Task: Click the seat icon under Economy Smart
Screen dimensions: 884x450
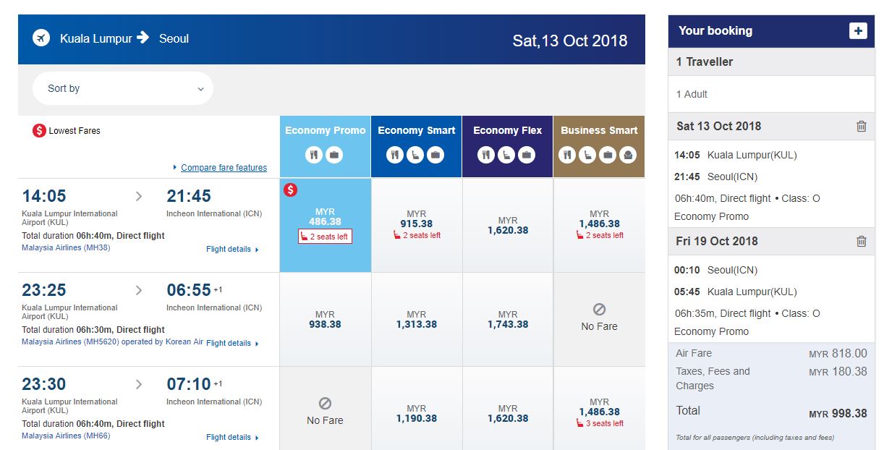Action: (415, 154)
